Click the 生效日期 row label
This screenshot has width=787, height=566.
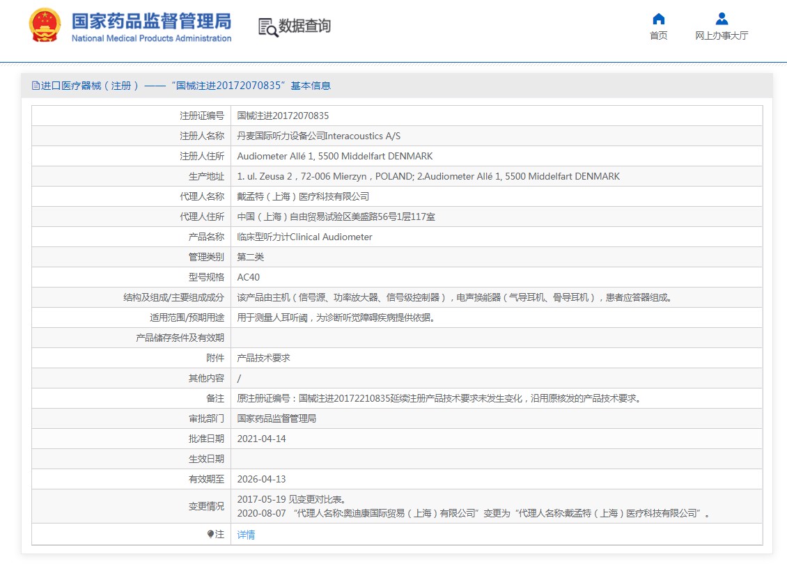206,459
